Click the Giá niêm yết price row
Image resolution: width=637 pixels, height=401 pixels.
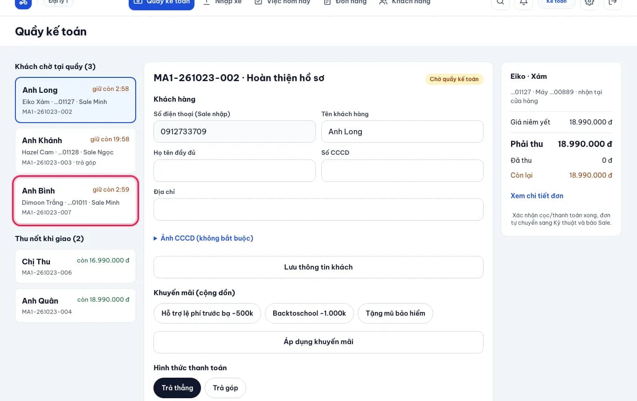[x=561, y=122]
